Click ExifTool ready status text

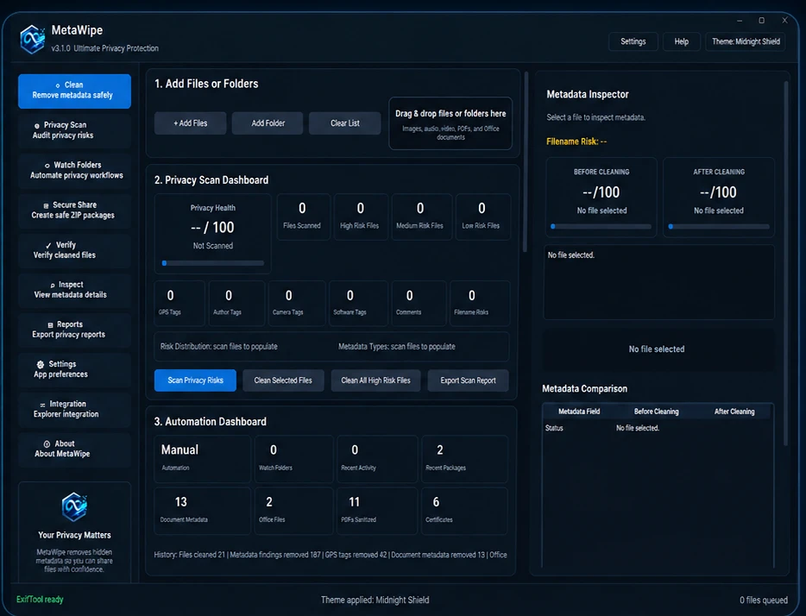point(40,600)
